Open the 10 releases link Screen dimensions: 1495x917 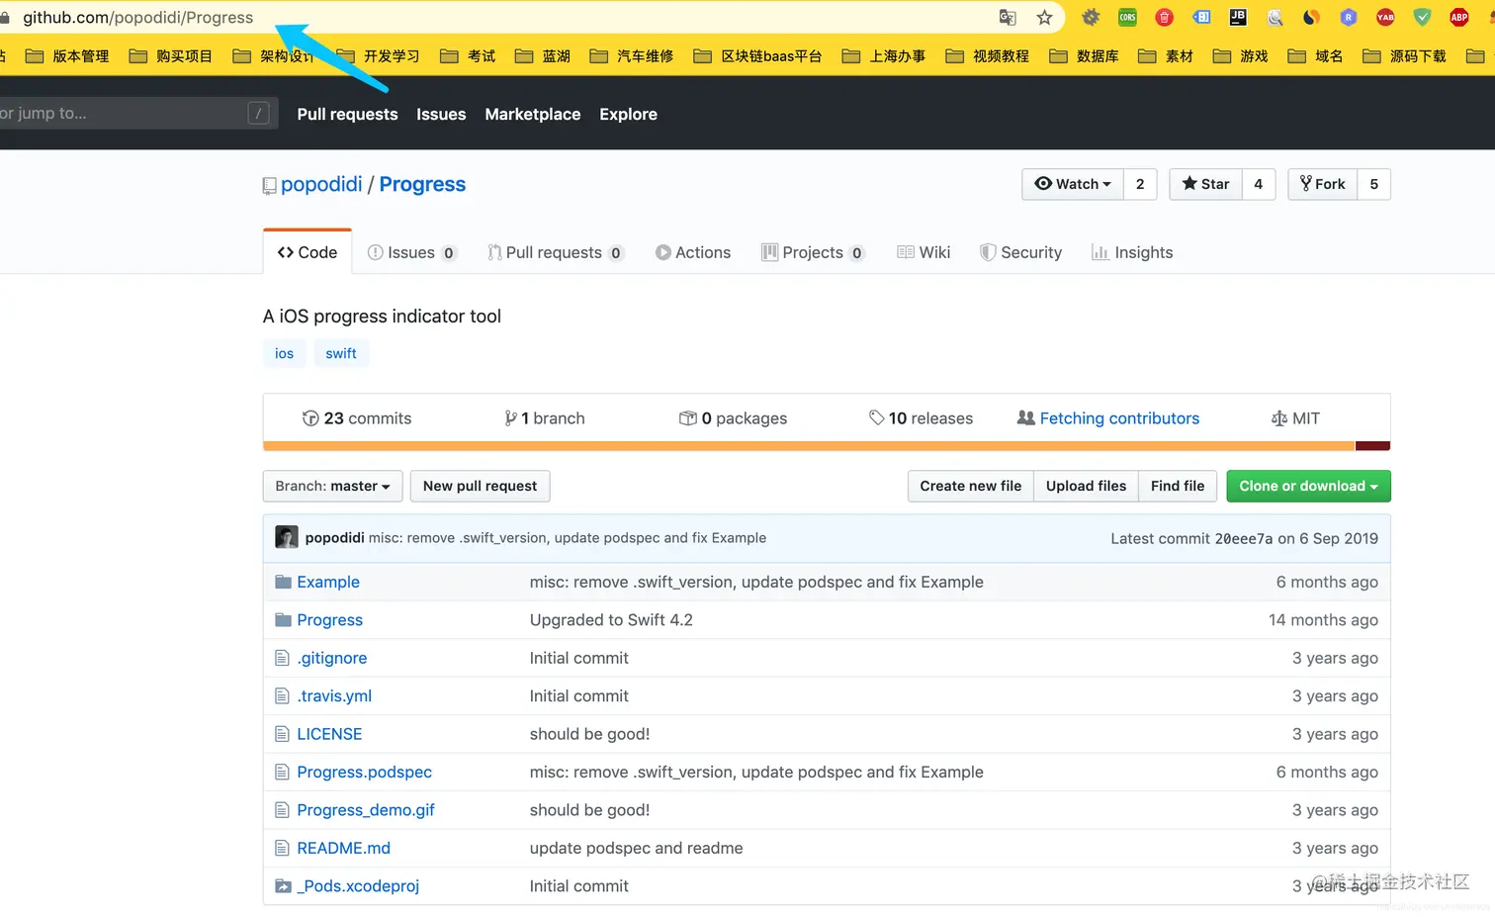921,418
